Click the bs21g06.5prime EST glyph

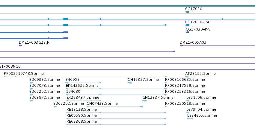[x=188, y=101]
